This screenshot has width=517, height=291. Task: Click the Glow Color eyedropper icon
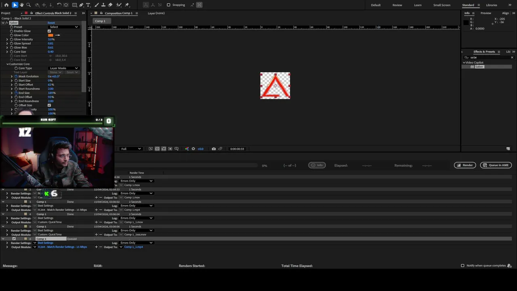coord(58,35)
